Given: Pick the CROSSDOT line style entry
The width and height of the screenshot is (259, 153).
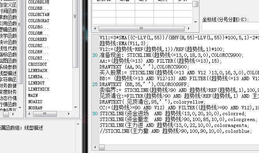Looking at the screenshot, I should click(x=37, y=64).
